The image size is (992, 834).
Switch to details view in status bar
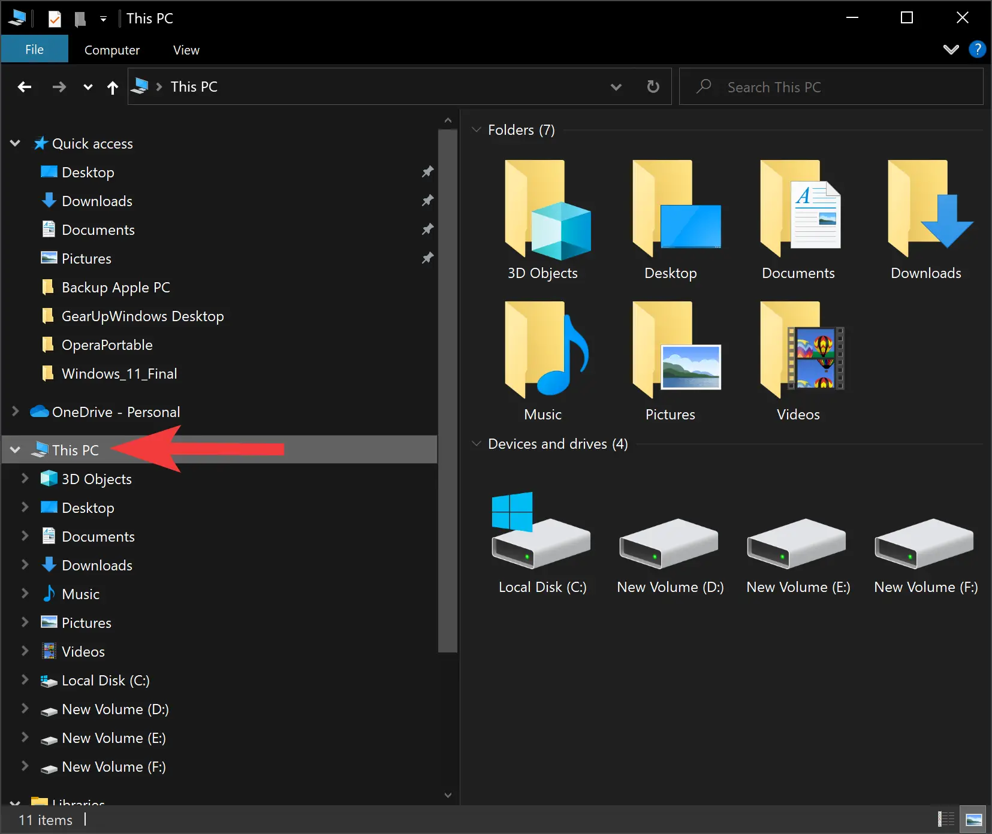coord(946,818)
